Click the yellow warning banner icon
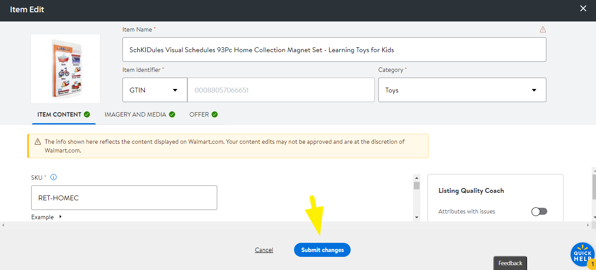The width and height of the screenshot is (596, 270). point(37,142)
